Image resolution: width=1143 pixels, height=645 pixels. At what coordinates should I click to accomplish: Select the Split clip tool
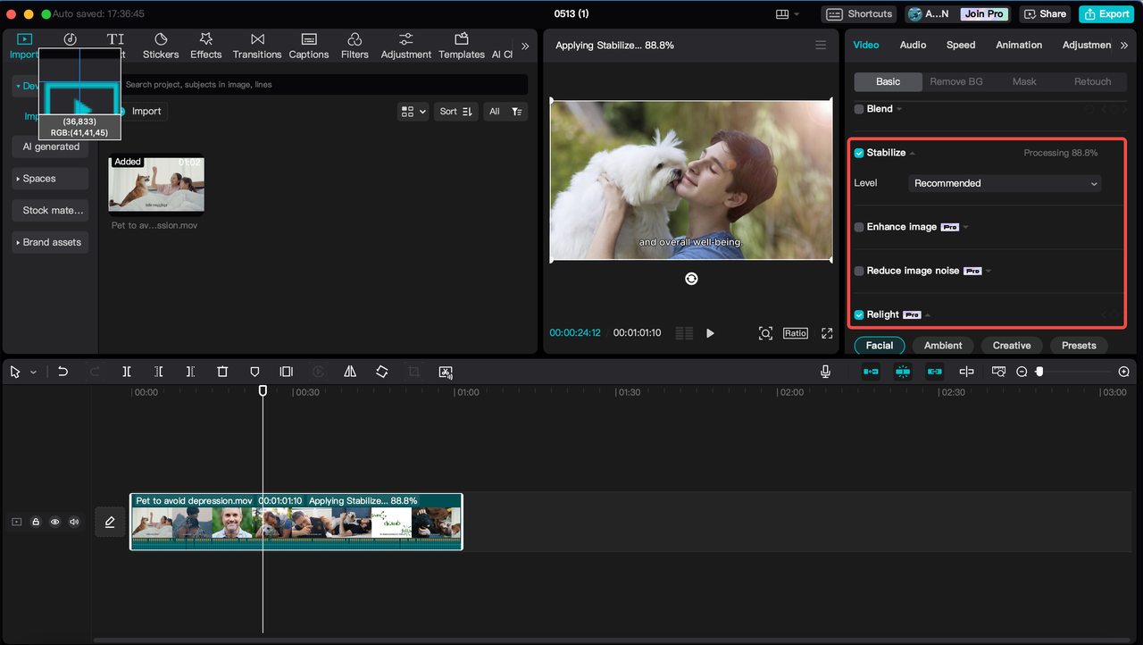click(x=126, y=371)
